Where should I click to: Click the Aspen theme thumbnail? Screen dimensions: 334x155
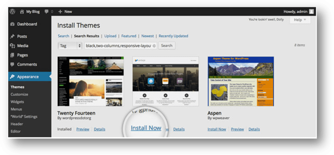tap(241, 81)
